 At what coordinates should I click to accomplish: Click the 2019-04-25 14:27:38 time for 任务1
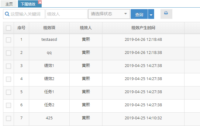pyautogui.click(x=143, y=92)
